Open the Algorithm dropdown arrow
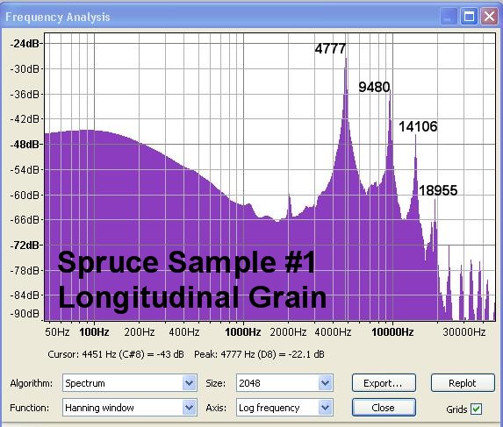 pos(190,382)
